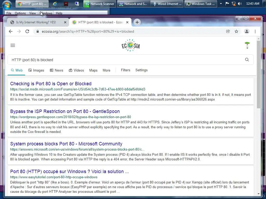Image resolution: width=266 pixels, height=199 pixels.
Task: Switch to Wired Ethernet taskbar window
Action: (x=167, y=4)
